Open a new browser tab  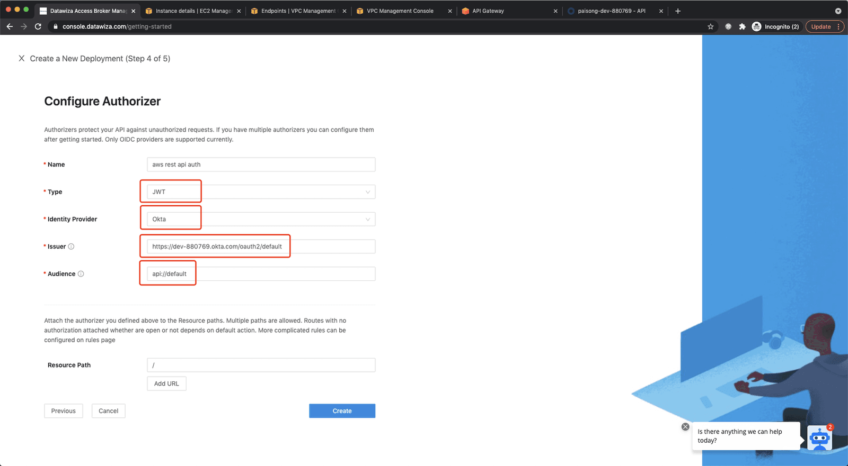click(678, 11)
